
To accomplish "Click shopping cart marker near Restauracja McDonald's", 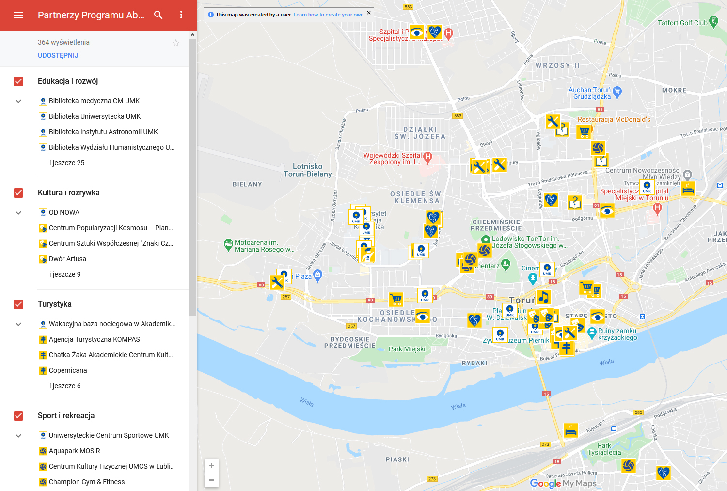I will 584,131.
